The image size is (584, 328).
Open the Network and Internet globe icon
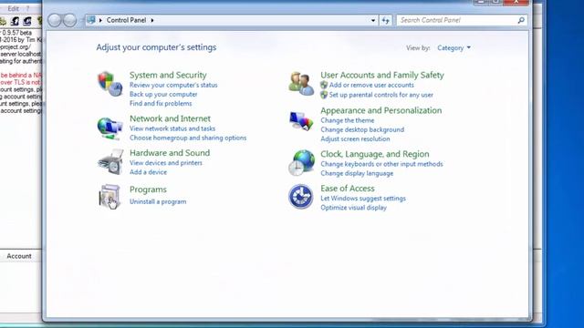[x=109, y=128]
